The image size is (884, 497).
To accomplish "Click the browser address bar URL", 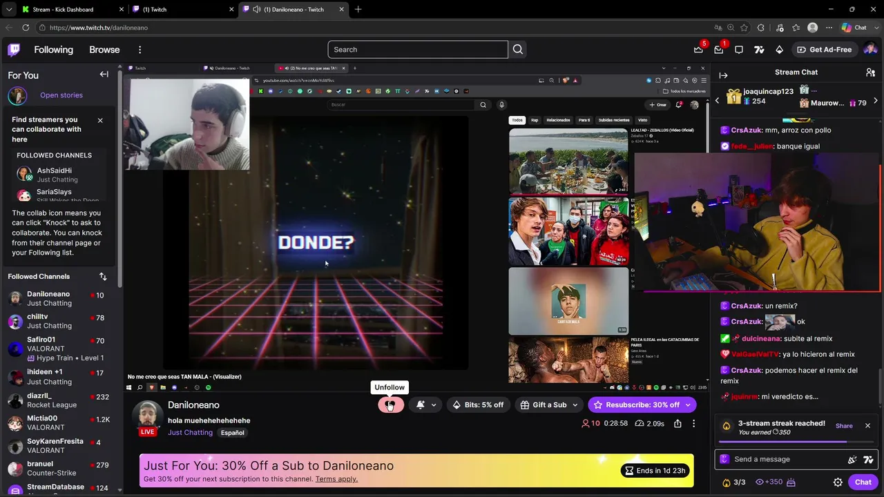I will tap(99, 28).
